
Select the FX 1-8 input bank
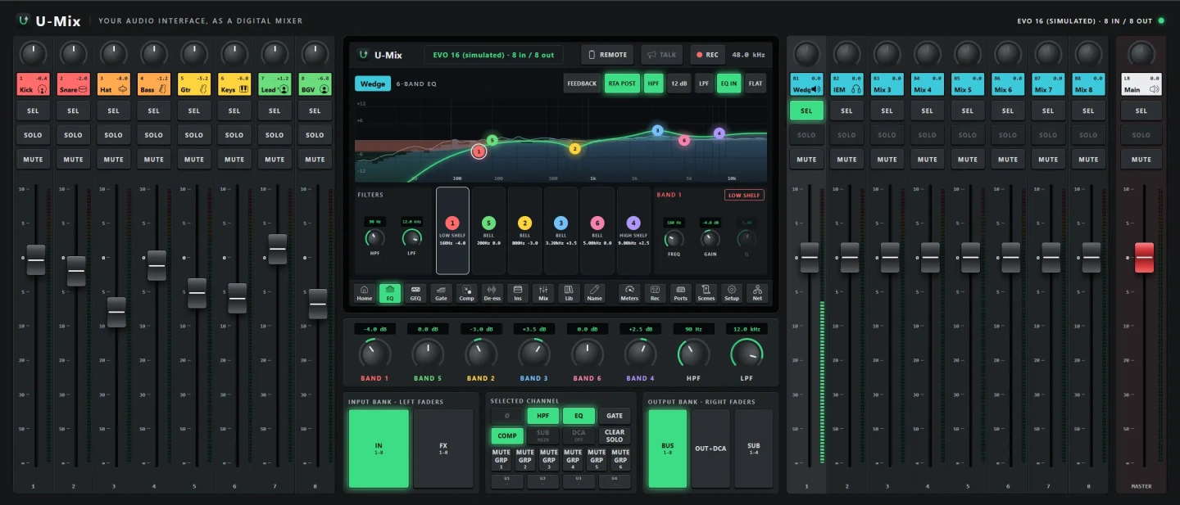click(x=443, y=449)
